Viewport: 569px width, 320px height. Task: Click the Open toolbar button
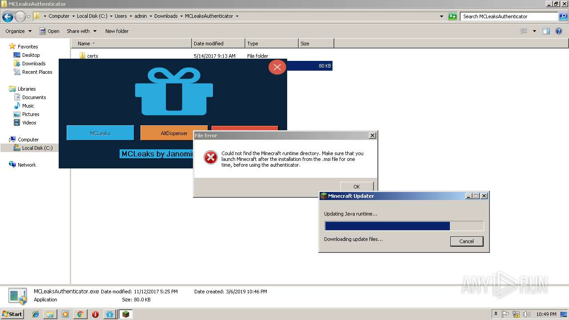(x=49, y=31)
